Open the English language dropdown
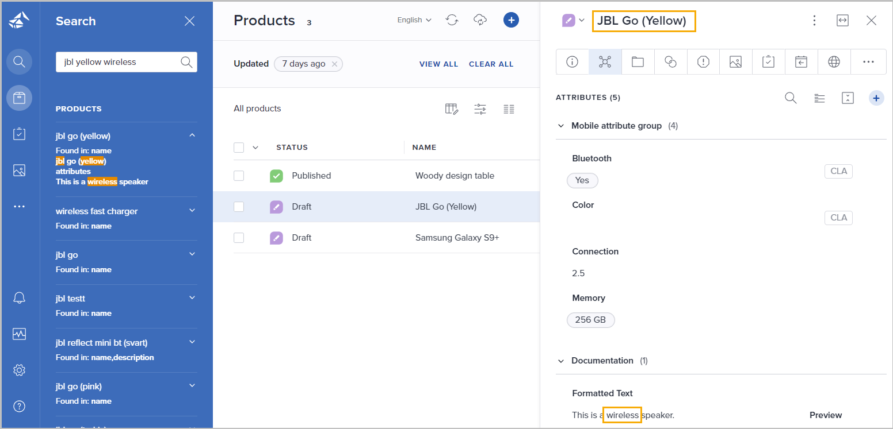893x429 pixels. click(x=414, y=20)
